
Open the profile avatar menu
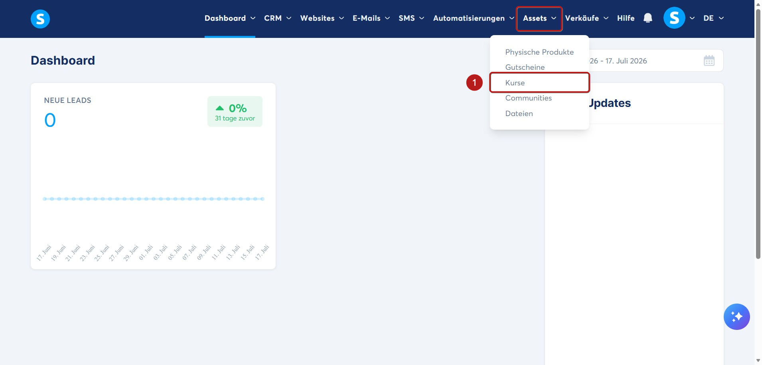tap(674, 18)
